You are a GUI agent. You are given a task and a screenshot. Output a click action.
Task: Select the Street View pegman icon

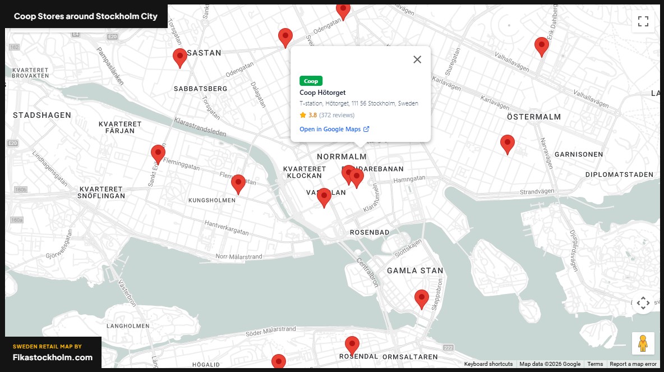[x=643, y=343]
